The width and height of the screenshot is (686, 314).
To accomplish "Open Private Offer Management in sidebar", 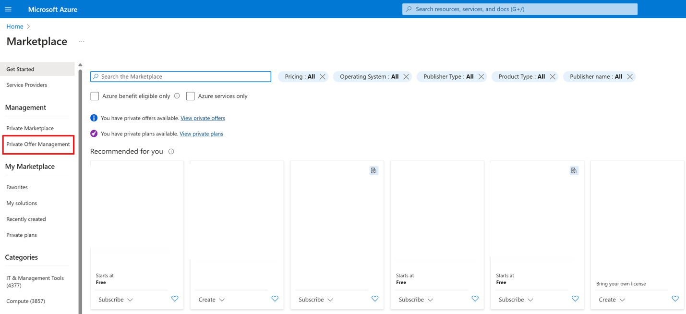I will pyautogui.click(x=38, y=145).
